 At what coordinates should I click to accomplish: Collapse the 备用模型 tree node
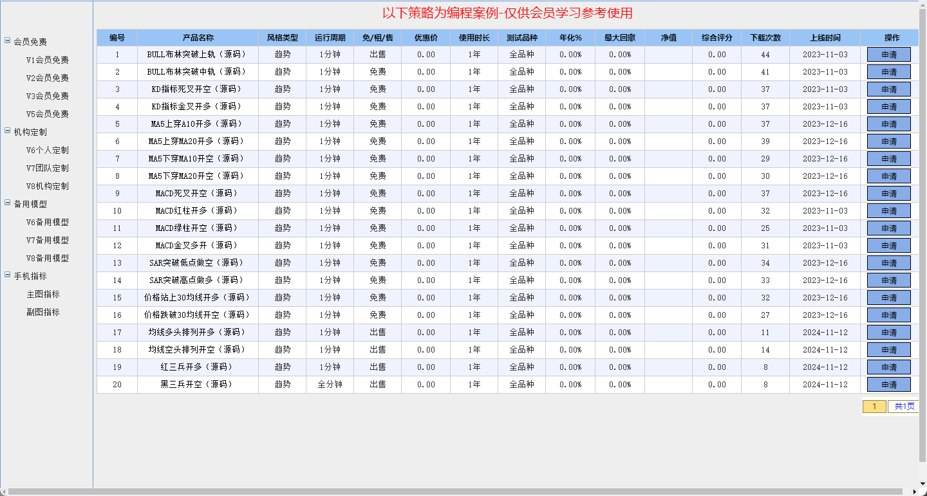point(8,203)
